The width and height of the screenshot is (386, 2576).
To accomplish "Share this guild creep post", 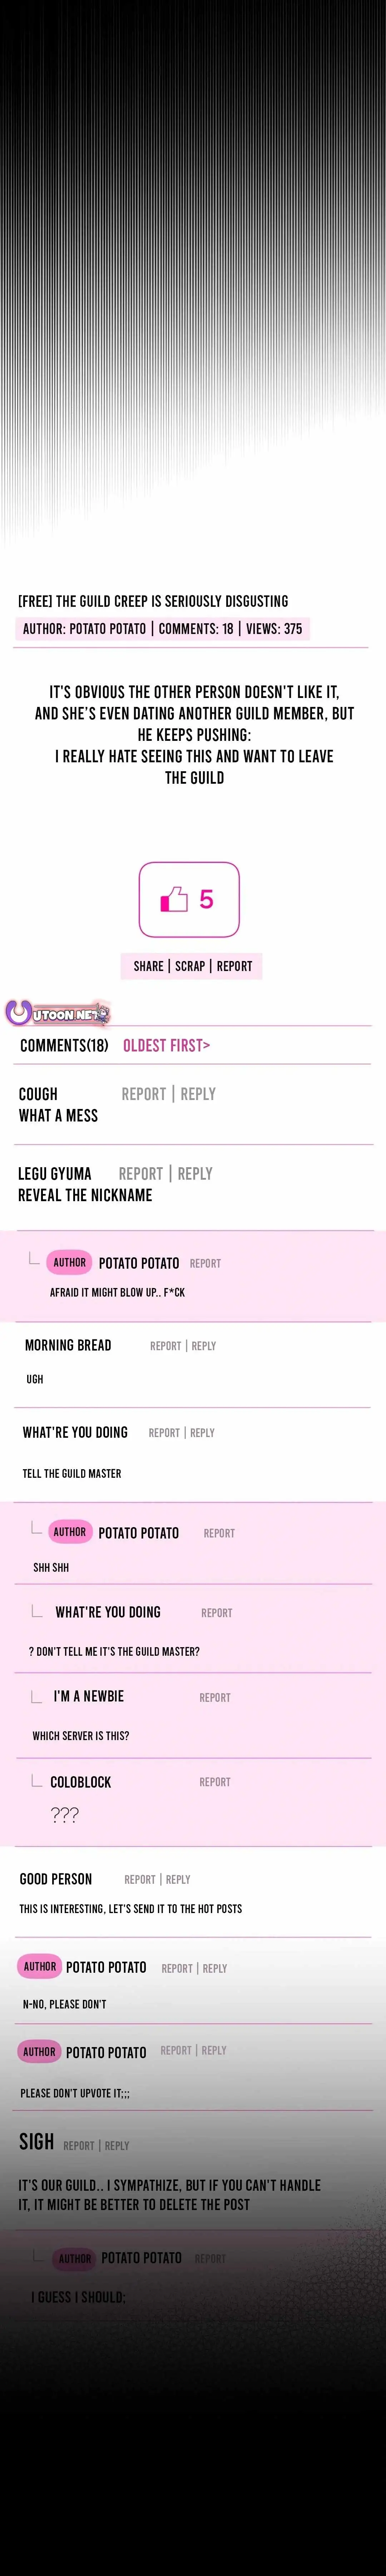I will [x=148, y=966].
